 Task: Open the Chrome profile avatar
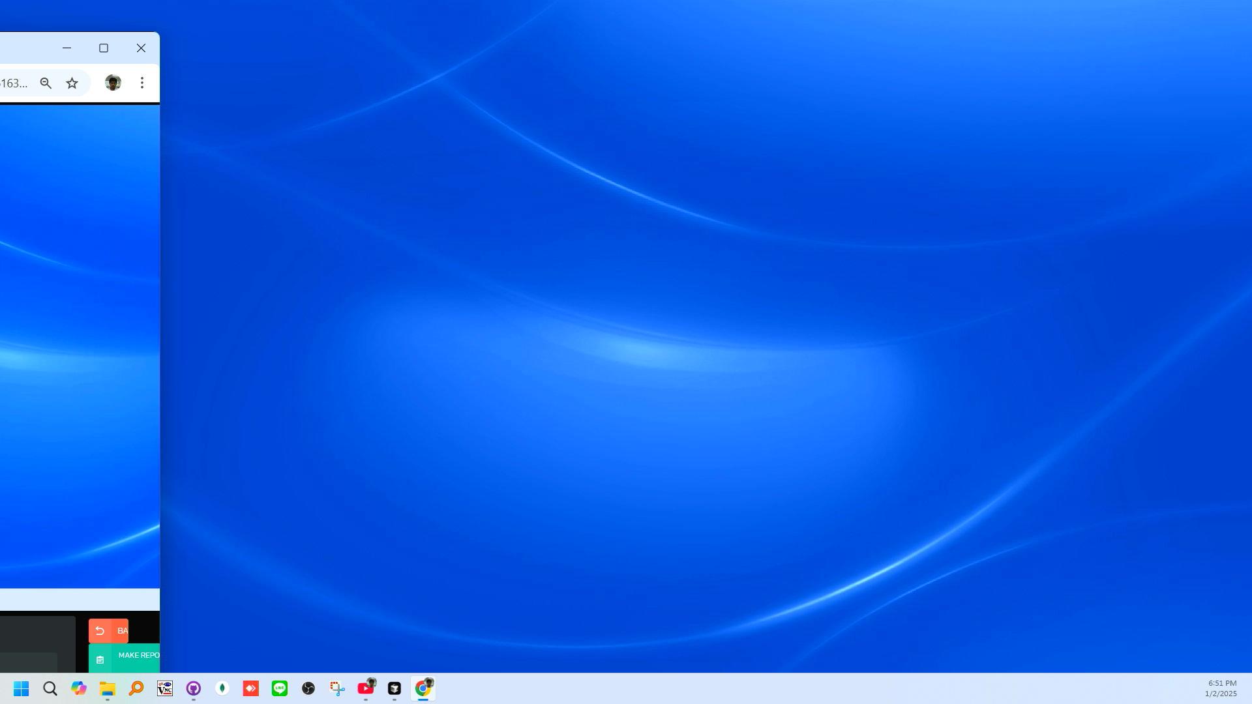pos(113,83)
